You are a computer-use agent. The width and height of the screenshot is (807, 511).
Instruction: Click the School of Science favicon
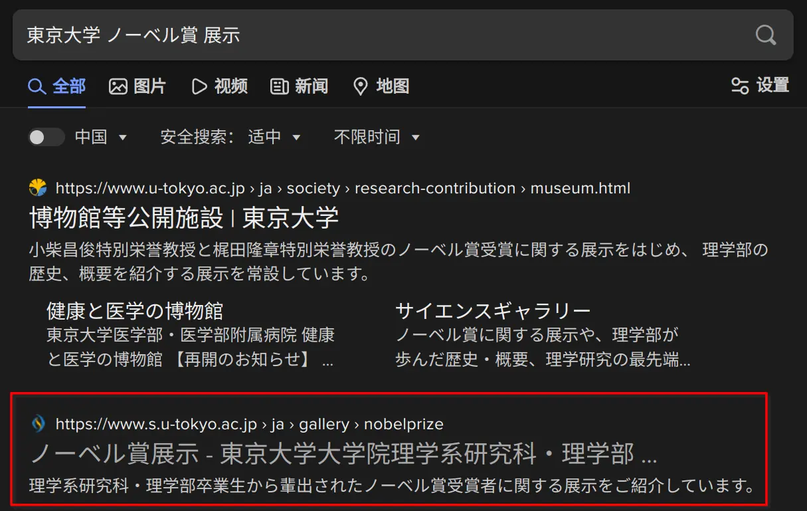tap(39, 424)
